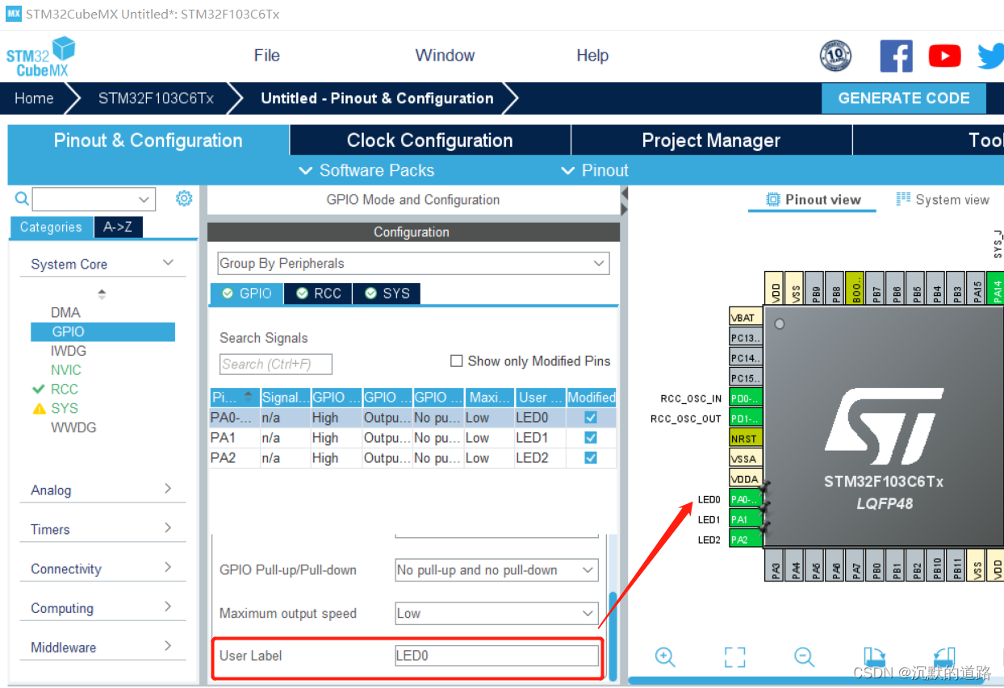Click the PA2 pin on the chip

746,540
